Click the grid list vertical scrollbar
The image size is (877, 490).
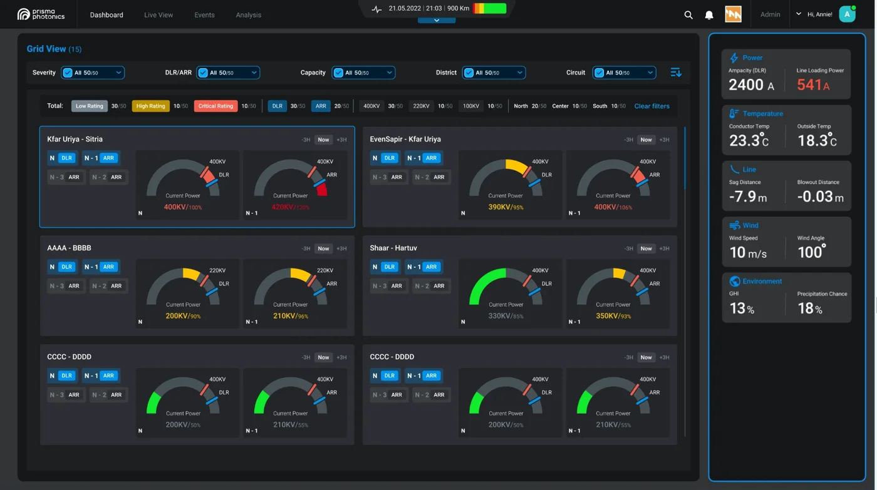[685, 158]
